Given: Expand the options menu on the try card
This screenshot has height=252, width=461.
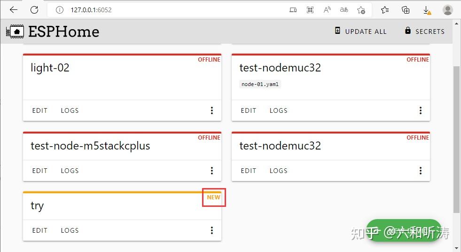Looking at the screenshot, I should pyautogui.click(x=212, y=230).
